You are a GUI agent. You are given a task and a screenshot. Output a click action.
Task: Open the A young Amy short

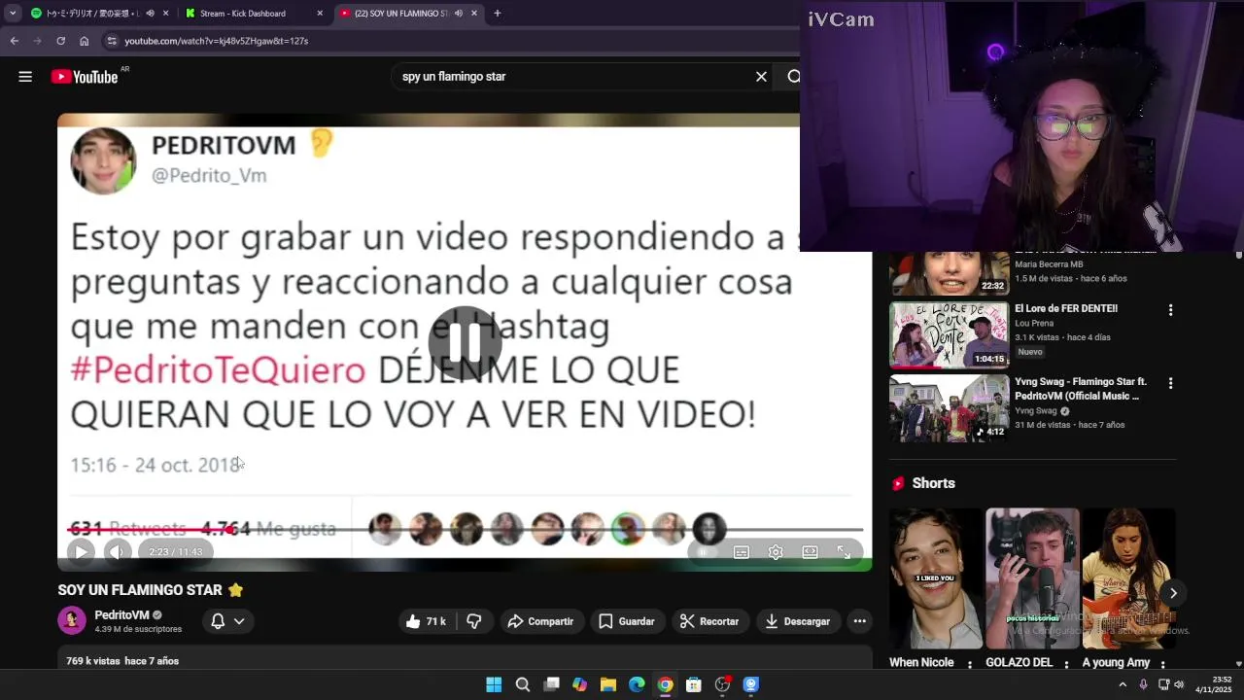[1128, 578]
